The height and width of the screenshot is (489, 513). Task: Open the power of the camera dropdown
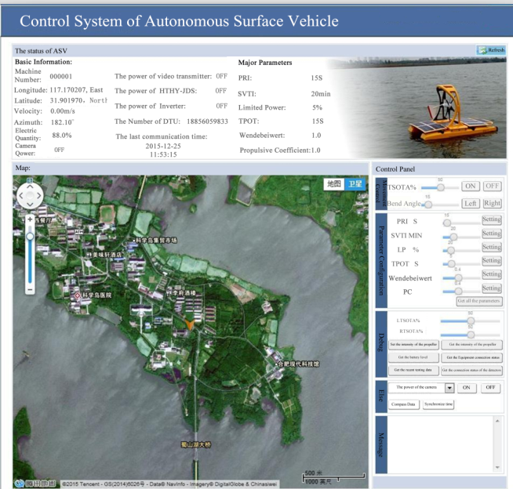click(x=449, y=387)
